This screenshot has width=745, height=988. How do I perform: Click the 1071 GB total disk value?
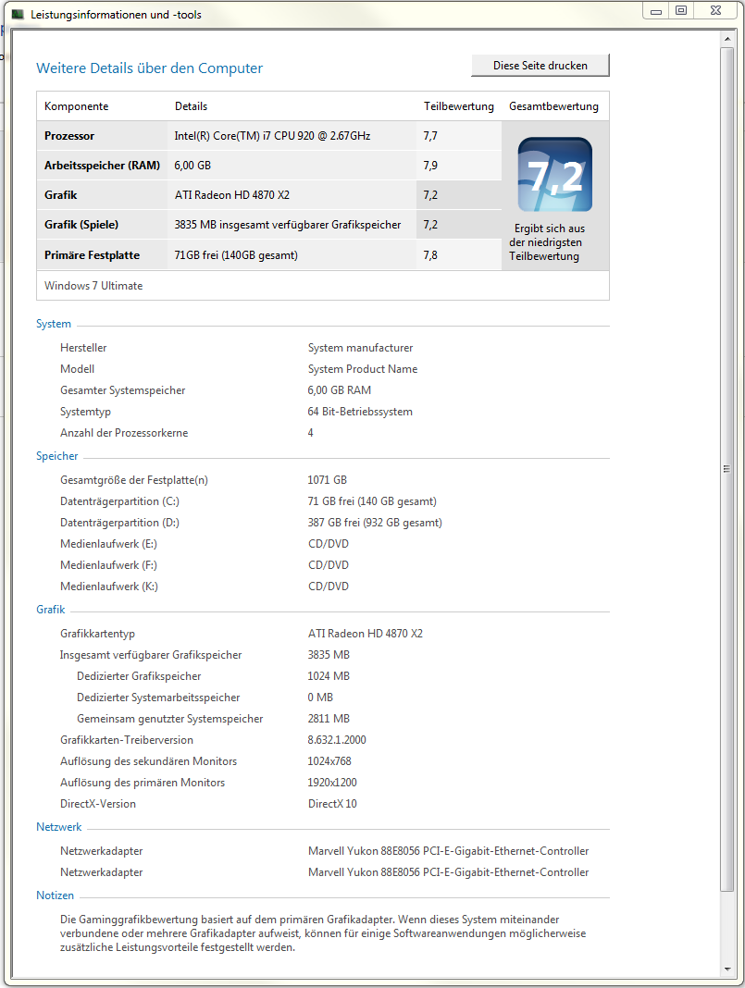pyautogui.click(x=327, y=480)
